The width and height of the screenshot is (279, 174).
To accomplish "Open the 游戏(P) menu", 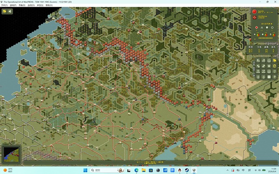I will [x=13, y=5].
